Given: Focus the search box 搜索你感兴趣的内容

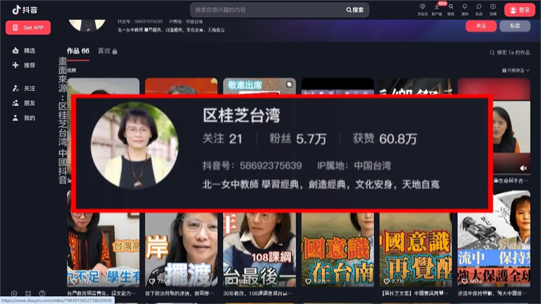Looking at the screenshot, I should 266,10.
